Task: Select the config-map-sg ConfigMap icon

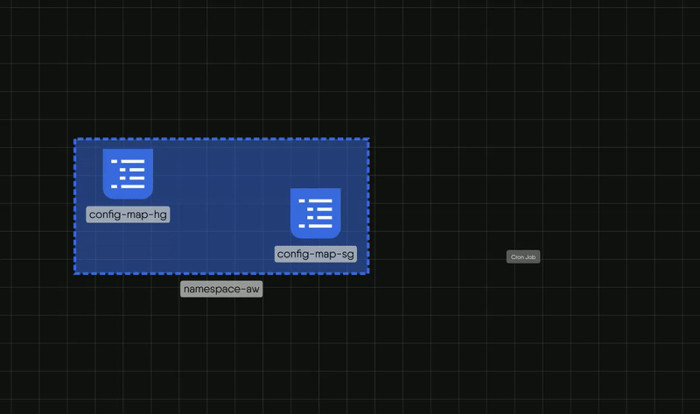Action: tap(315, 213)
